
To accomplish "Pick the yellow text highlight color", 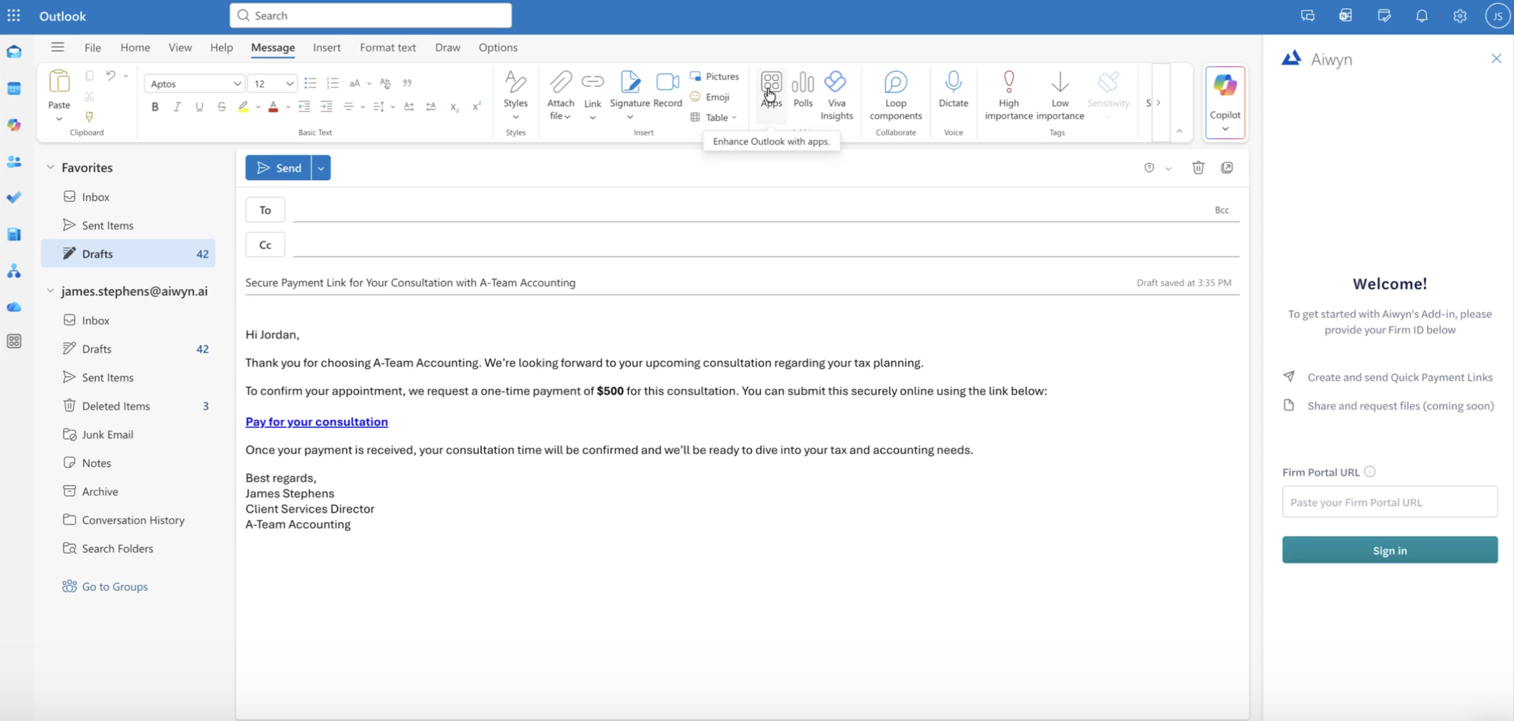I will pos(243,106).
